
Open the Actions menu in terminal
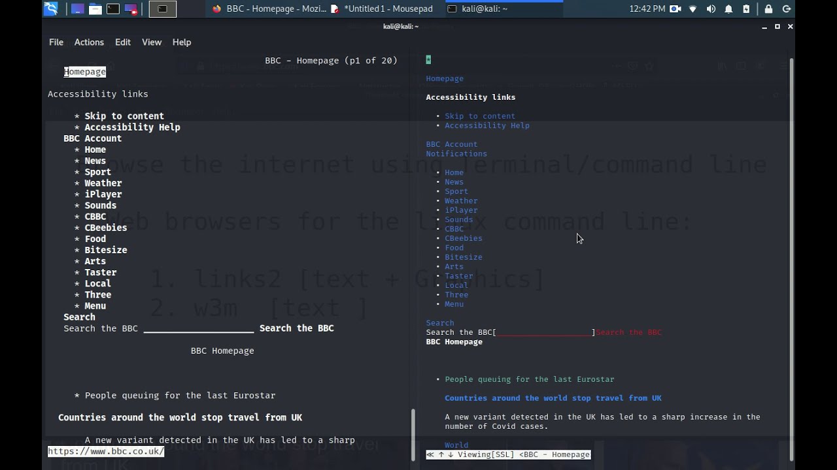89,42
